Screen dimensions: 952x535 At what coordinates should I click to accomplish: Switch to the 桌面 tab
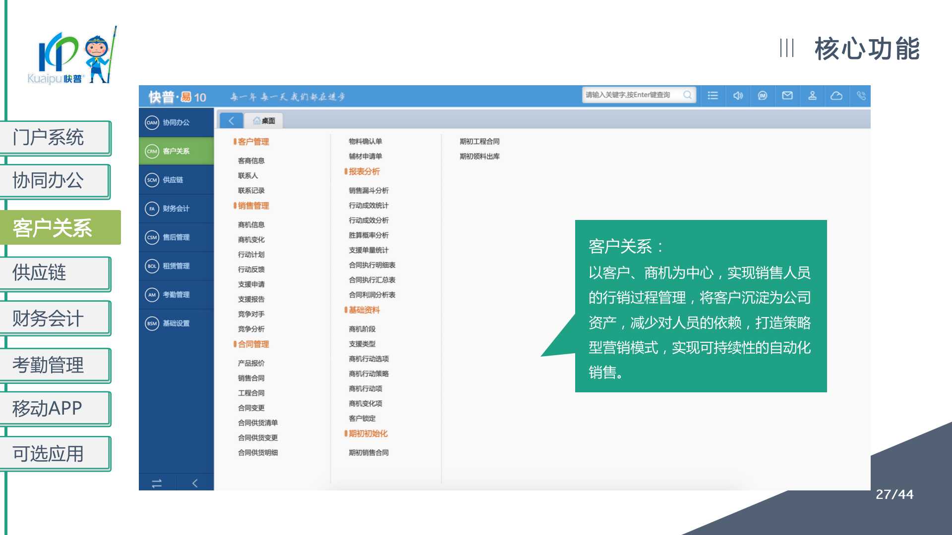[x=264, y=120]
